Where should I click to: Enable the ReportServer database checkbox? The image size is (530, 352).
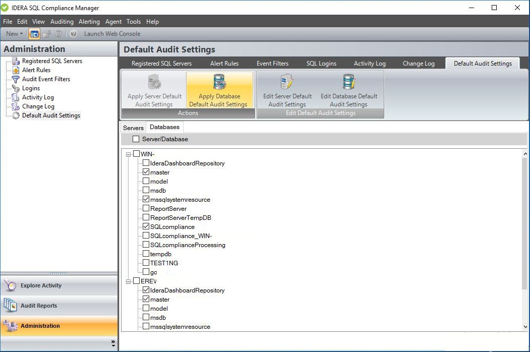tap(146, 209)
